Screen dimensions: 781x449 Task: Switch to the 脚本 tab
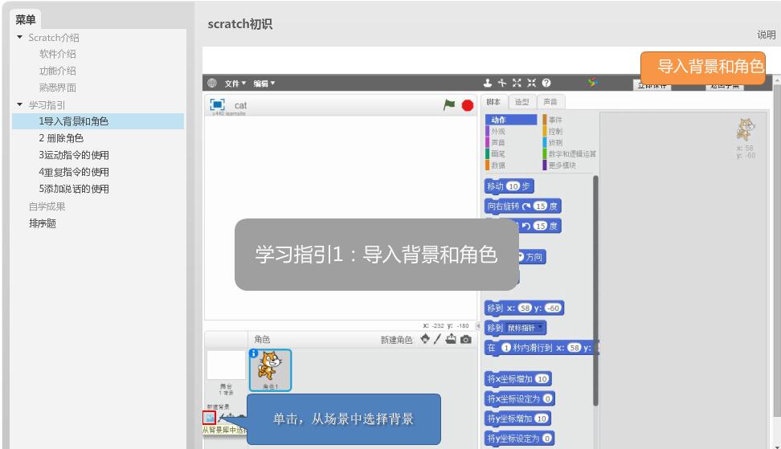(493, 101)
